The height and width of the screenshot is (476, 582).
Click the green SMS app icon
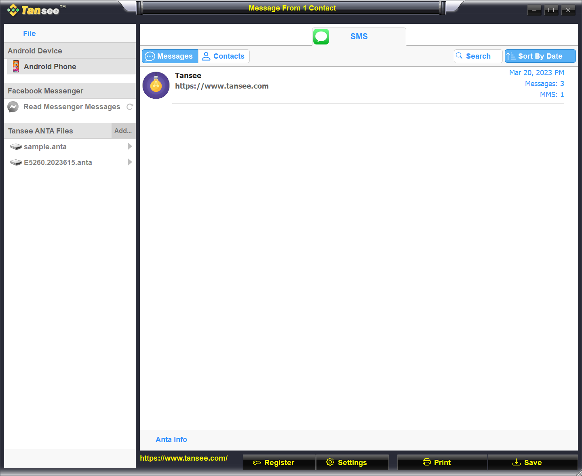tap(321, 36)
